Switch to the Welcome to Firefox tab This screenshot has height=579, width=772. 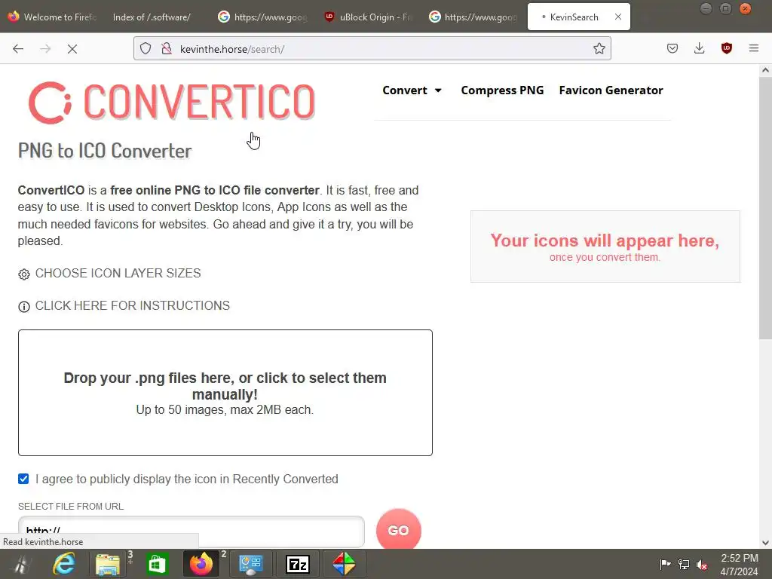53,17
